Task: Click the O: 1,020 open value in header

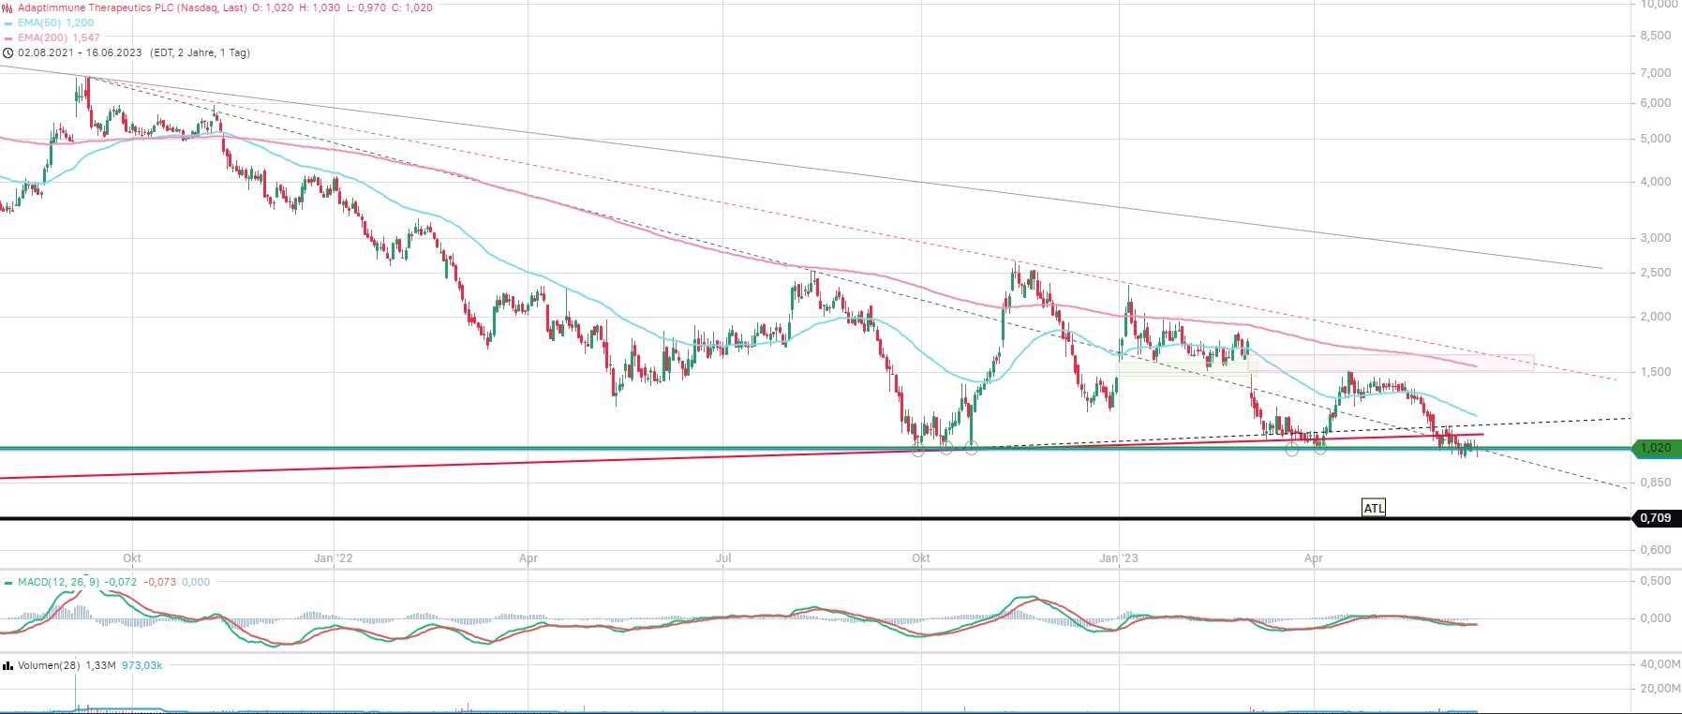Action: 273,7
